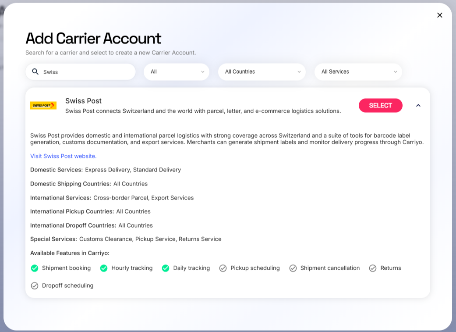Viewport: 456px width, 332px height.
Task: Open the Visit Swiss Post website link
Action: pos(64,156)
